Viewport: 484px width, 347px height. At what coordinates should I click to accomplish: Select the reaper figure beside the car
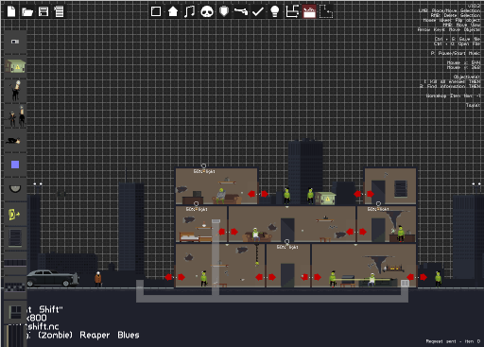point(98,279)
